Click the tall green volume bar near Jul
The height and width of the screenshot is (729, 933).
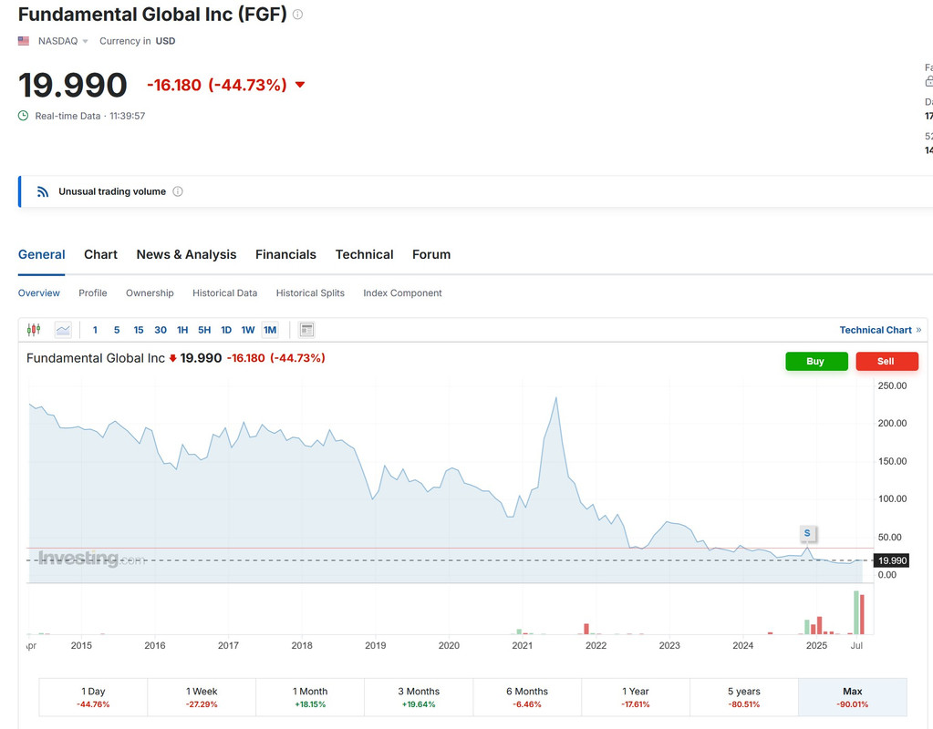click(856, 612)
